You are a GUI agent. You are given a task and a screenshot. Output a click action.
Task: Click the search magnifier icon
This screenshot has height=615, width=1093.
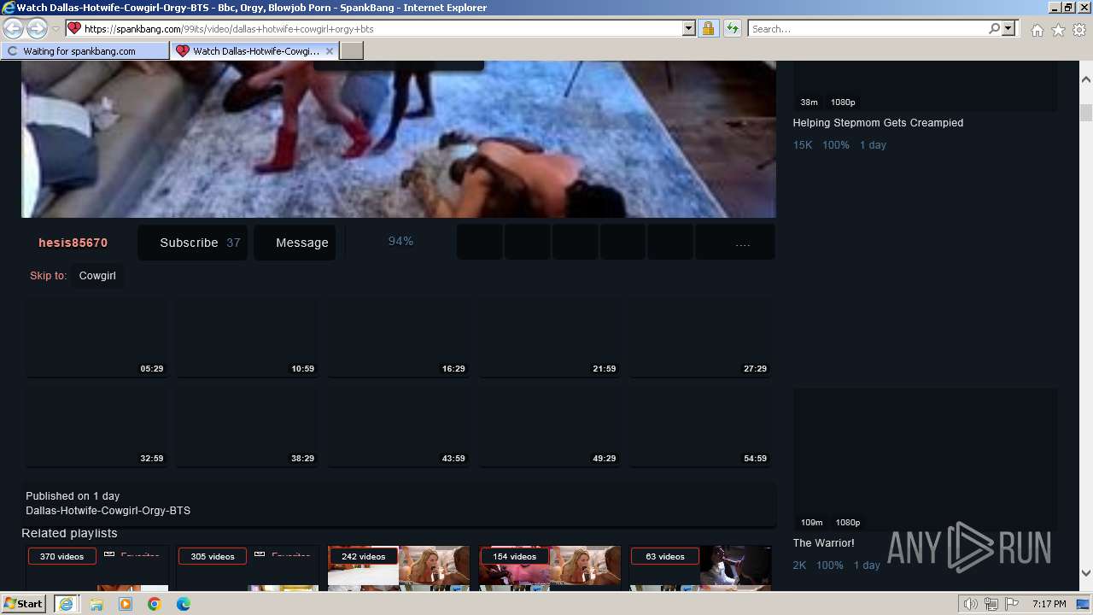coord(994,28)
